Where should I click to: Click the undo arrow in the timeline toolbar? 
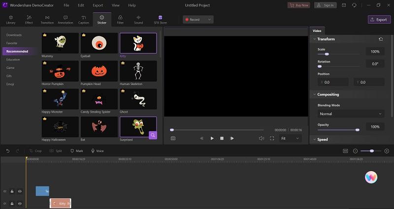(x=8, y=151)
